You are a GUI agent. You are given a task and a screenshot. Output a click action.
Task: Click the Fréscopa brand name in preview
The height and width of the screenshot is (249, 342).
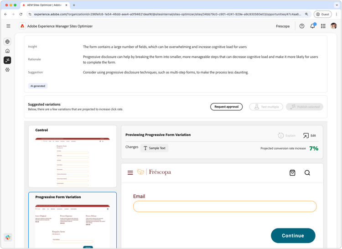pos(160,172)
